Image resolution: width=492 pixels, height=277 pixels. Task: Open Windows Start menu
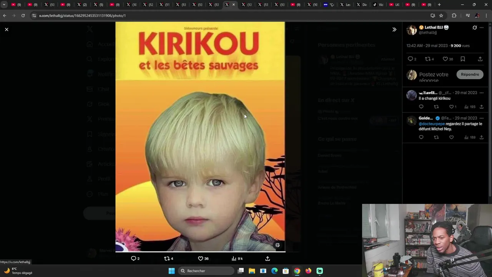(x=172, y=271)
